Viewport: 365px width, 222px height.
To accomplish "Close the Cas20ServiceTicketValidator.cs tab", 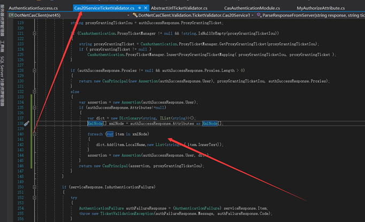I will pyautogui.click(x=146, y=8).
